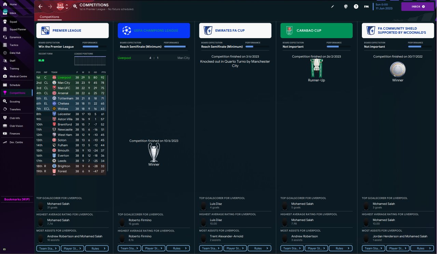Click the Squad shirt icon
The width and height of the screenshot is (437, 254).
[5, 21]
